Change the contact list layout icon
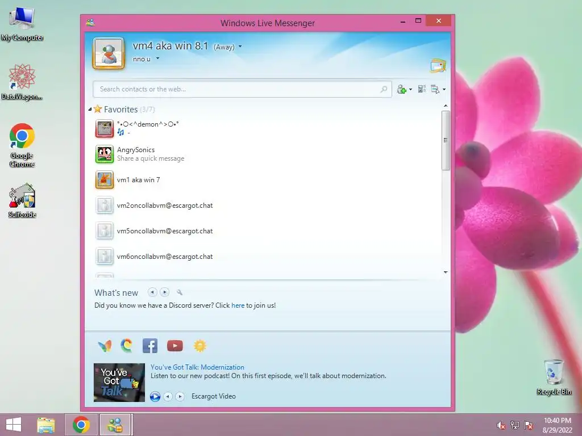This screenshot has width=582, height=436. [422, 89]
